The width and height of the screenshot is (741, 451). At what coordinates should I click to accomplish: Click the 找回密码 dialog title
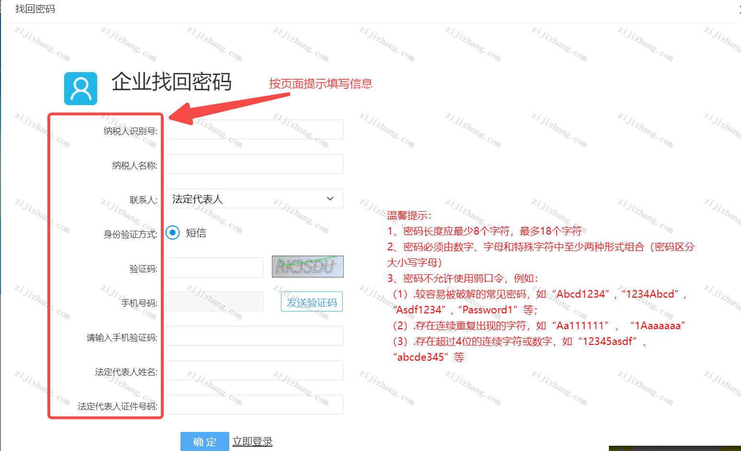(x=35, y=9)
